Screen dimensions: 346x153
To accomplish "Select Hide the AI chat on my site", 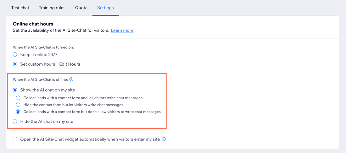I will (15, 121).
